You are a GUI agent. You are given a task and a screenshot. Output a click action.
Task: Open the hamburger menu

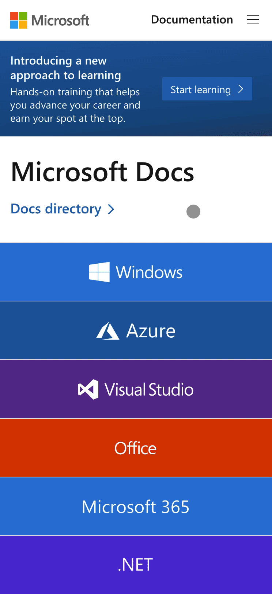pos(253,20)
